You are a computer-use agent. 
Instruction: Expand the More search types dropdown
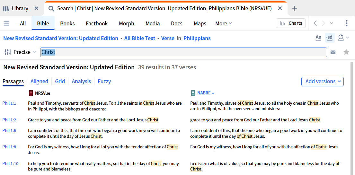point(224,23)
